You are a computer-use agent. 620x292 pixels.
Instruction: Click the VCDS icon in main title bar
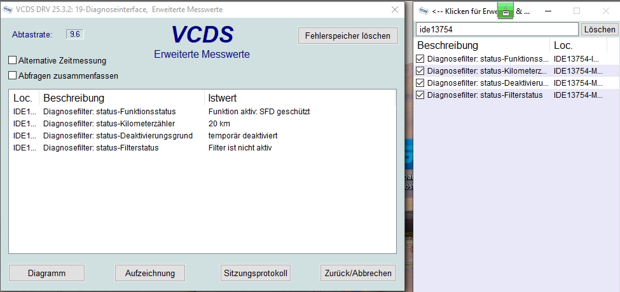pyautogui.click(x=8, y=10)
